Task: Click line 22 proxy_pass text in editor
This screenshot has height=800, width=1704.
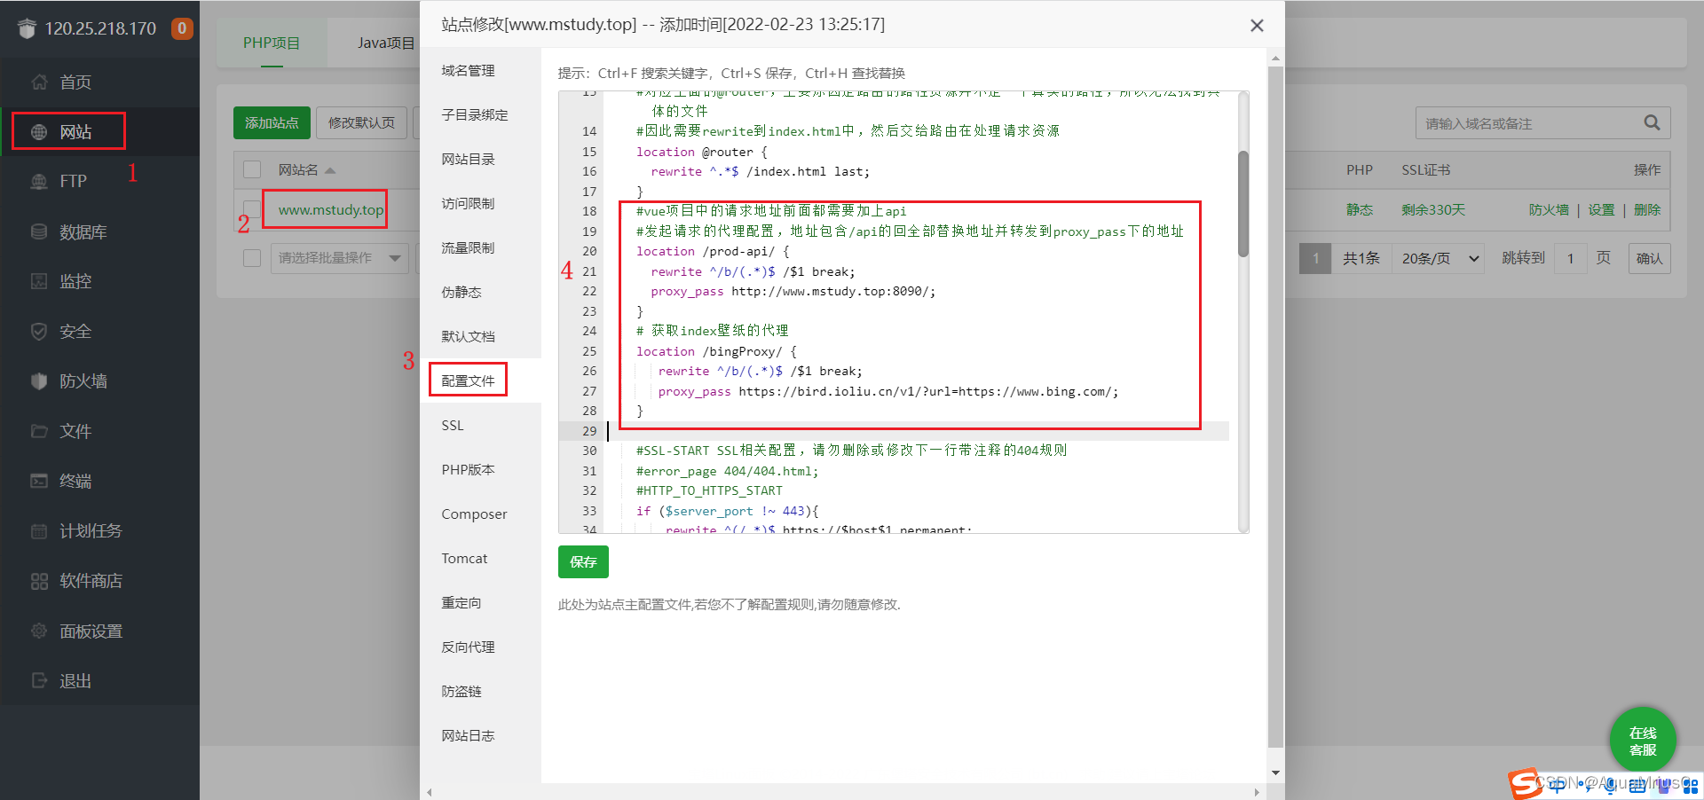Action: 793,291
